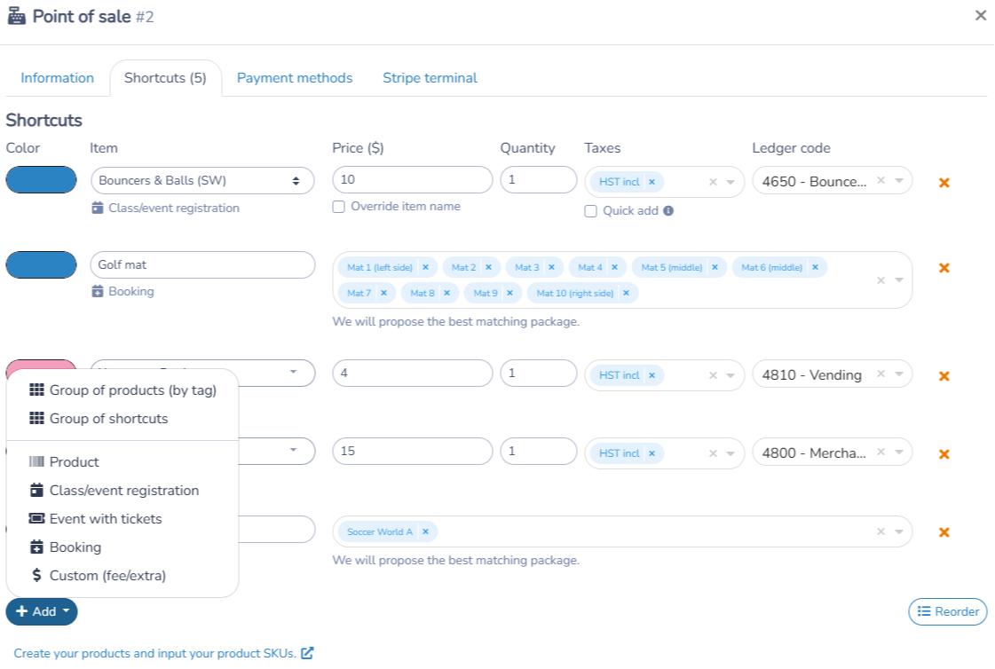Open the blue color swatch for Golf mat

[x=41, y=265]
